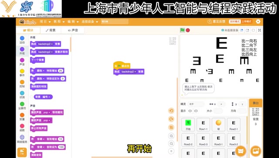Open 编号 dropdown in 背景 reporter block
Screen dimensions: 279x158
[47, 97]
